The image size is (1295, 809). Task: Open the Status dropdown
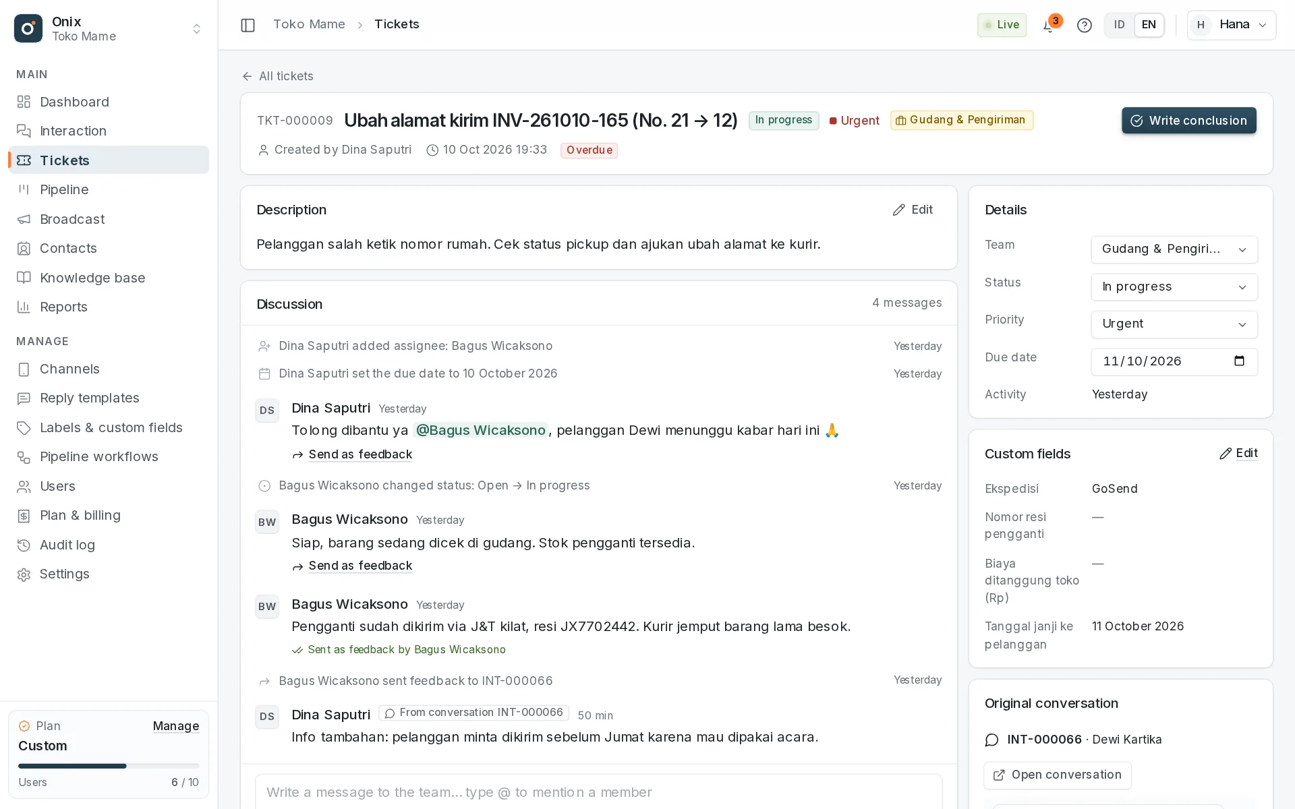point(1174,287)
